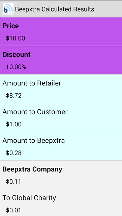Tap the $10.00 price value

click(16, 38)
